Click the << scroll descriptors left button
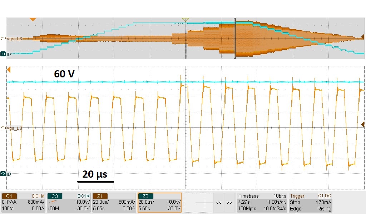Image resolution: width=366 pixels, height=214 pixels. (x=219, y=203)
